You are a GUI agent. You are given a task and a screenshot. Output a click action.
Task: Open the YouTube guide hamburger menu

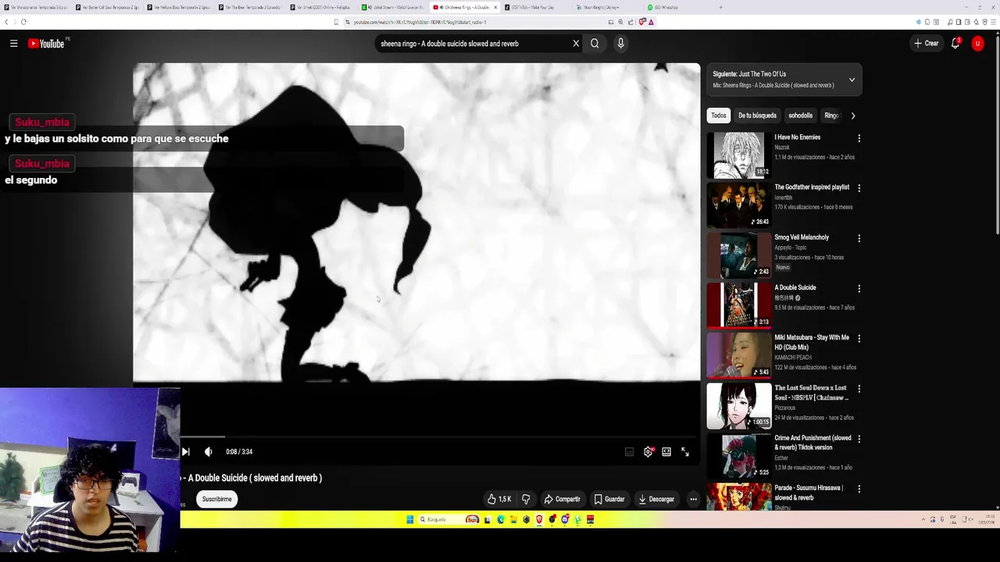point(13,44)
